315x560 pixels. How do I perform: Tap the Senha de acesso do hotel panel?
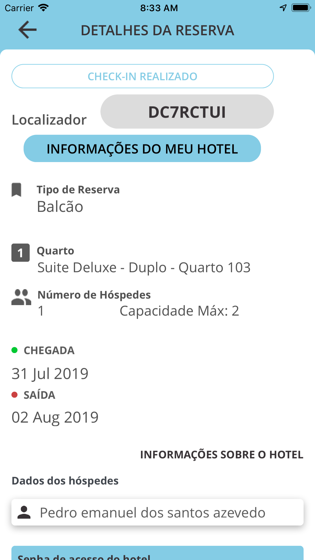click(157, 554)
